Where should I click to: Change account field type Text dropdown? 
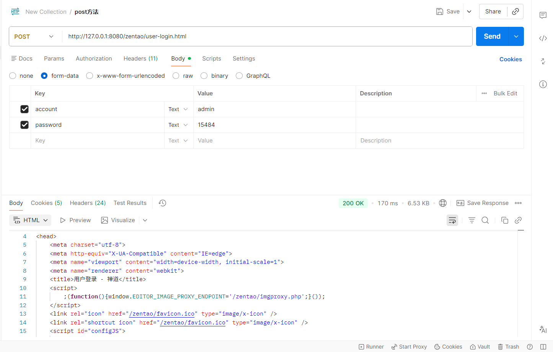(178, 109)
